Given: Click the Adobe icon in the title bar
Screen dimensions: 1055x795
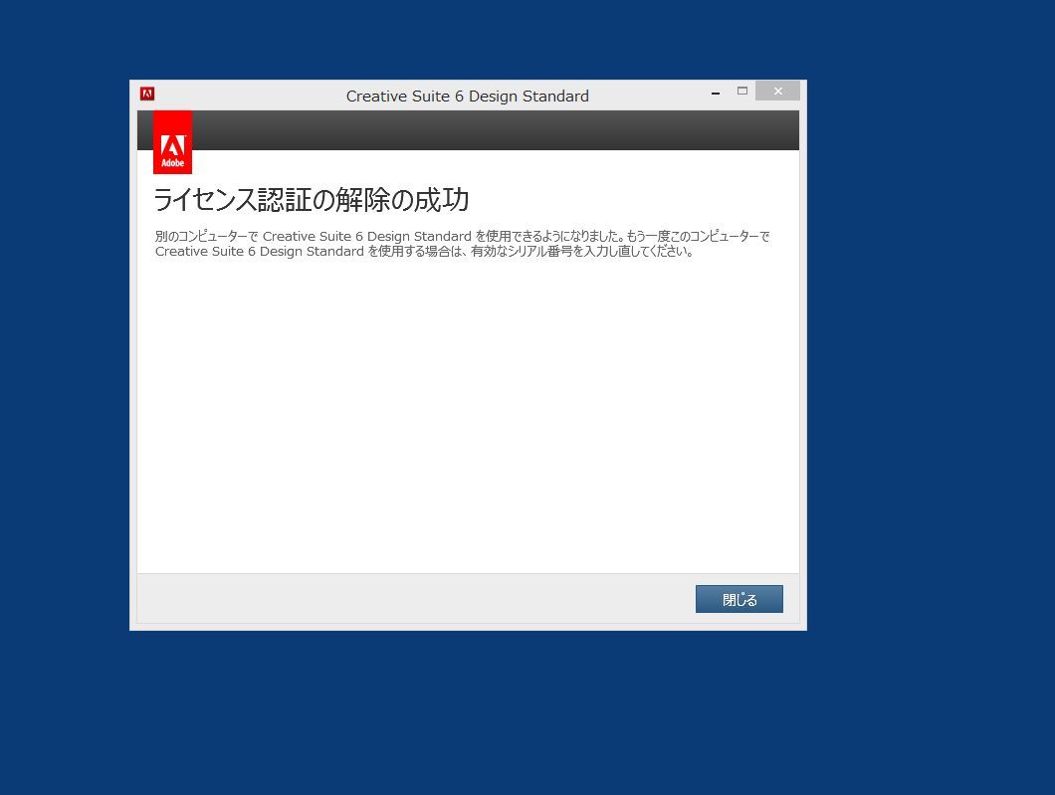Looking at the screenshot, I should [147, 94].
